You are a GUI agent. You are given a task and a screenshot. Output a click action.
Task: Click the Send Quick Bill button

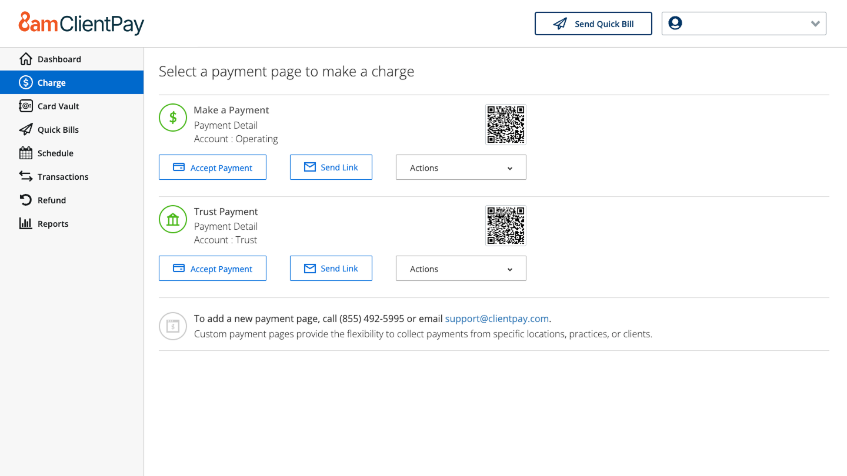coord(593,24)
